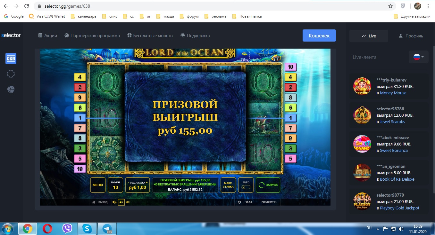Switch to the Live tab

[369, 36]
